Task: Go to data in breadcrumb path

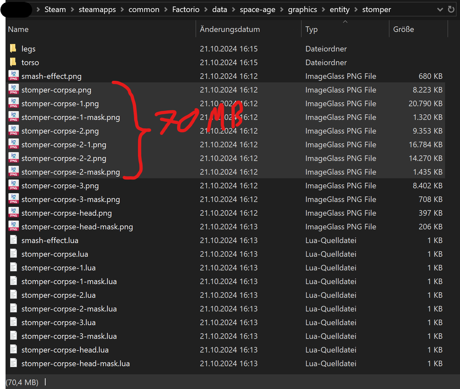Action: tap(220, 9)
